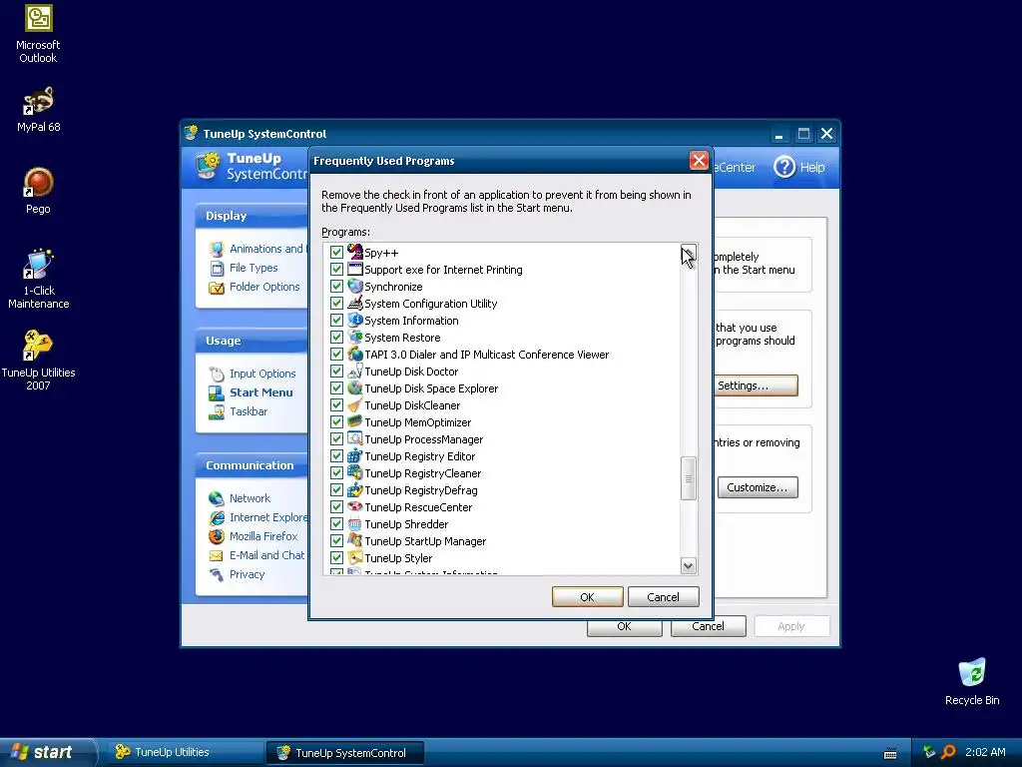Click the TAPI 3.0 Dialer icon

(354, 354)
